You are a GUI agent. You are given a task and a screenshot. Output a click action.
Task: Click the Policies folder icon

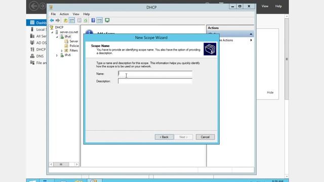(x=66, y=46)
